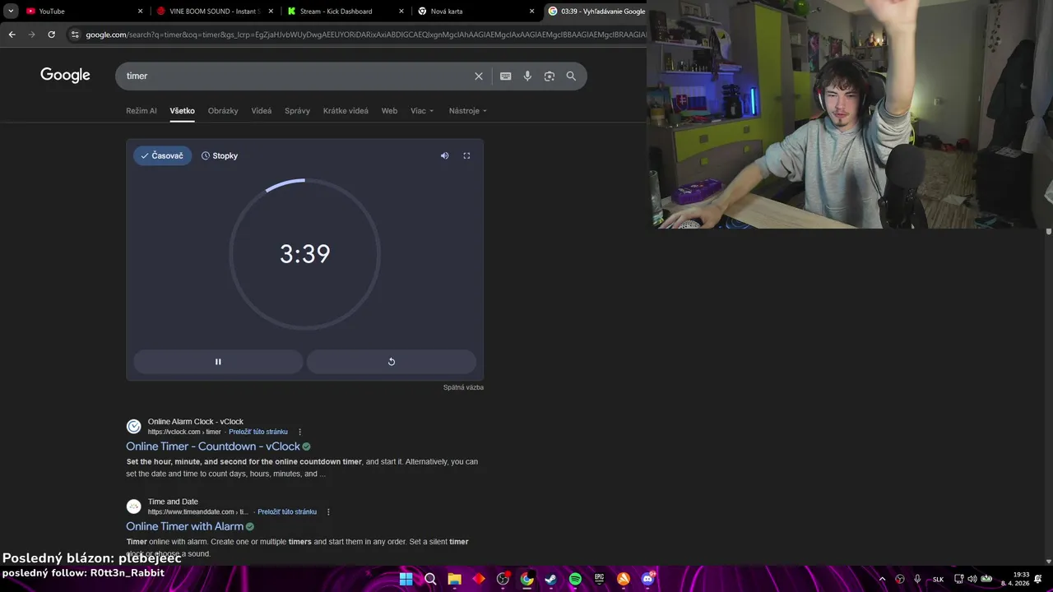Open File Explorer from the taskbar

pos(454,579)
